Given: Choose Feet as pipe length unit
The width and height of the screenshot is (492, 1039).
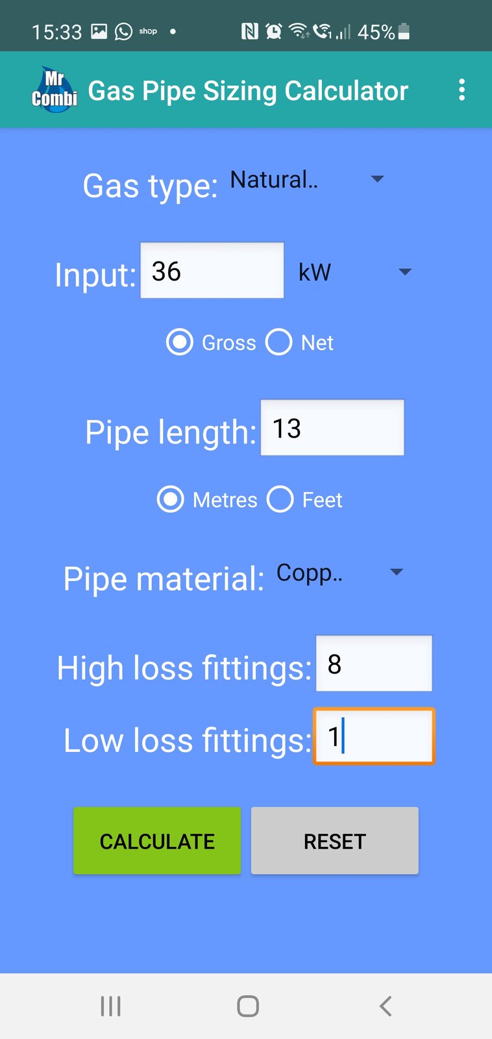Looking at the screenshot, I should click(280, 499).
